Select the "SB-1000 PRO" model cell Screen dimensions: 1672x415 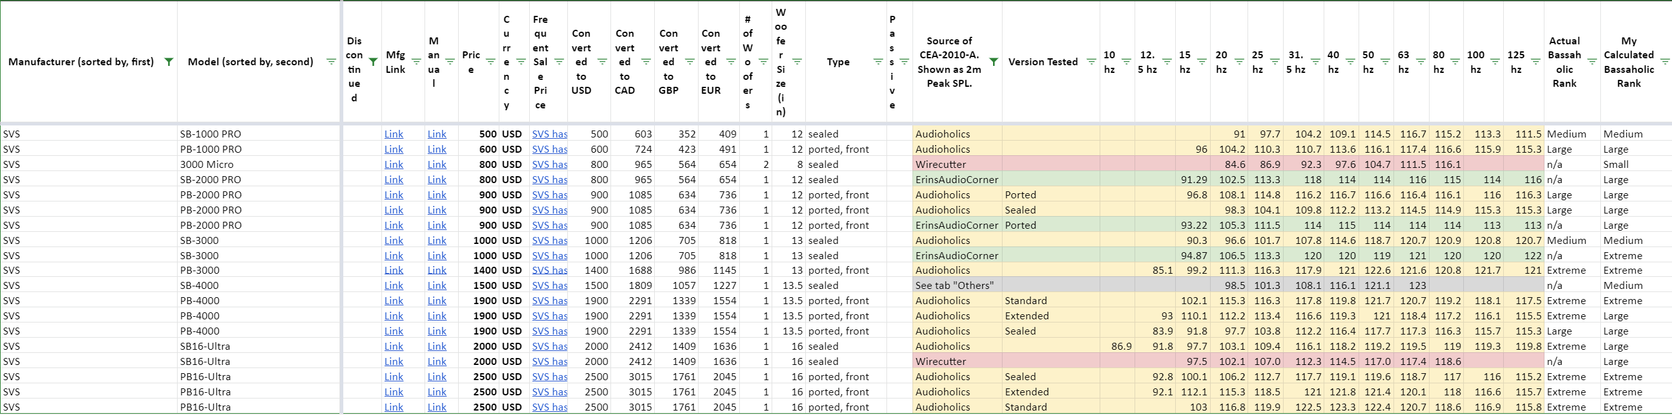point(259,134)
